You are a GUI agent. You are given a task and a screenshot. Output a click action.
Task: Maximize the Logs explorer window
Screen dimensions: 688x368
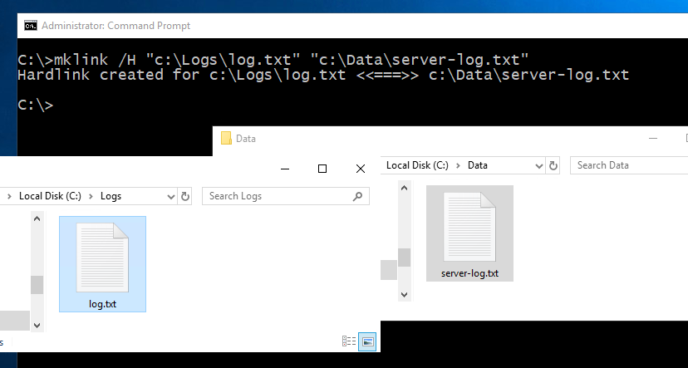click(x=322, y=169)
